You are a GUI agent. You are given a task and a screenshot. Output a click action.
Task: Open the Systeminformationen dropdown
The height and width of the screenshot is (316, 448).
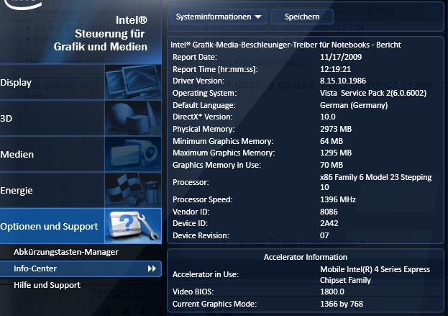tap(219, 17)
